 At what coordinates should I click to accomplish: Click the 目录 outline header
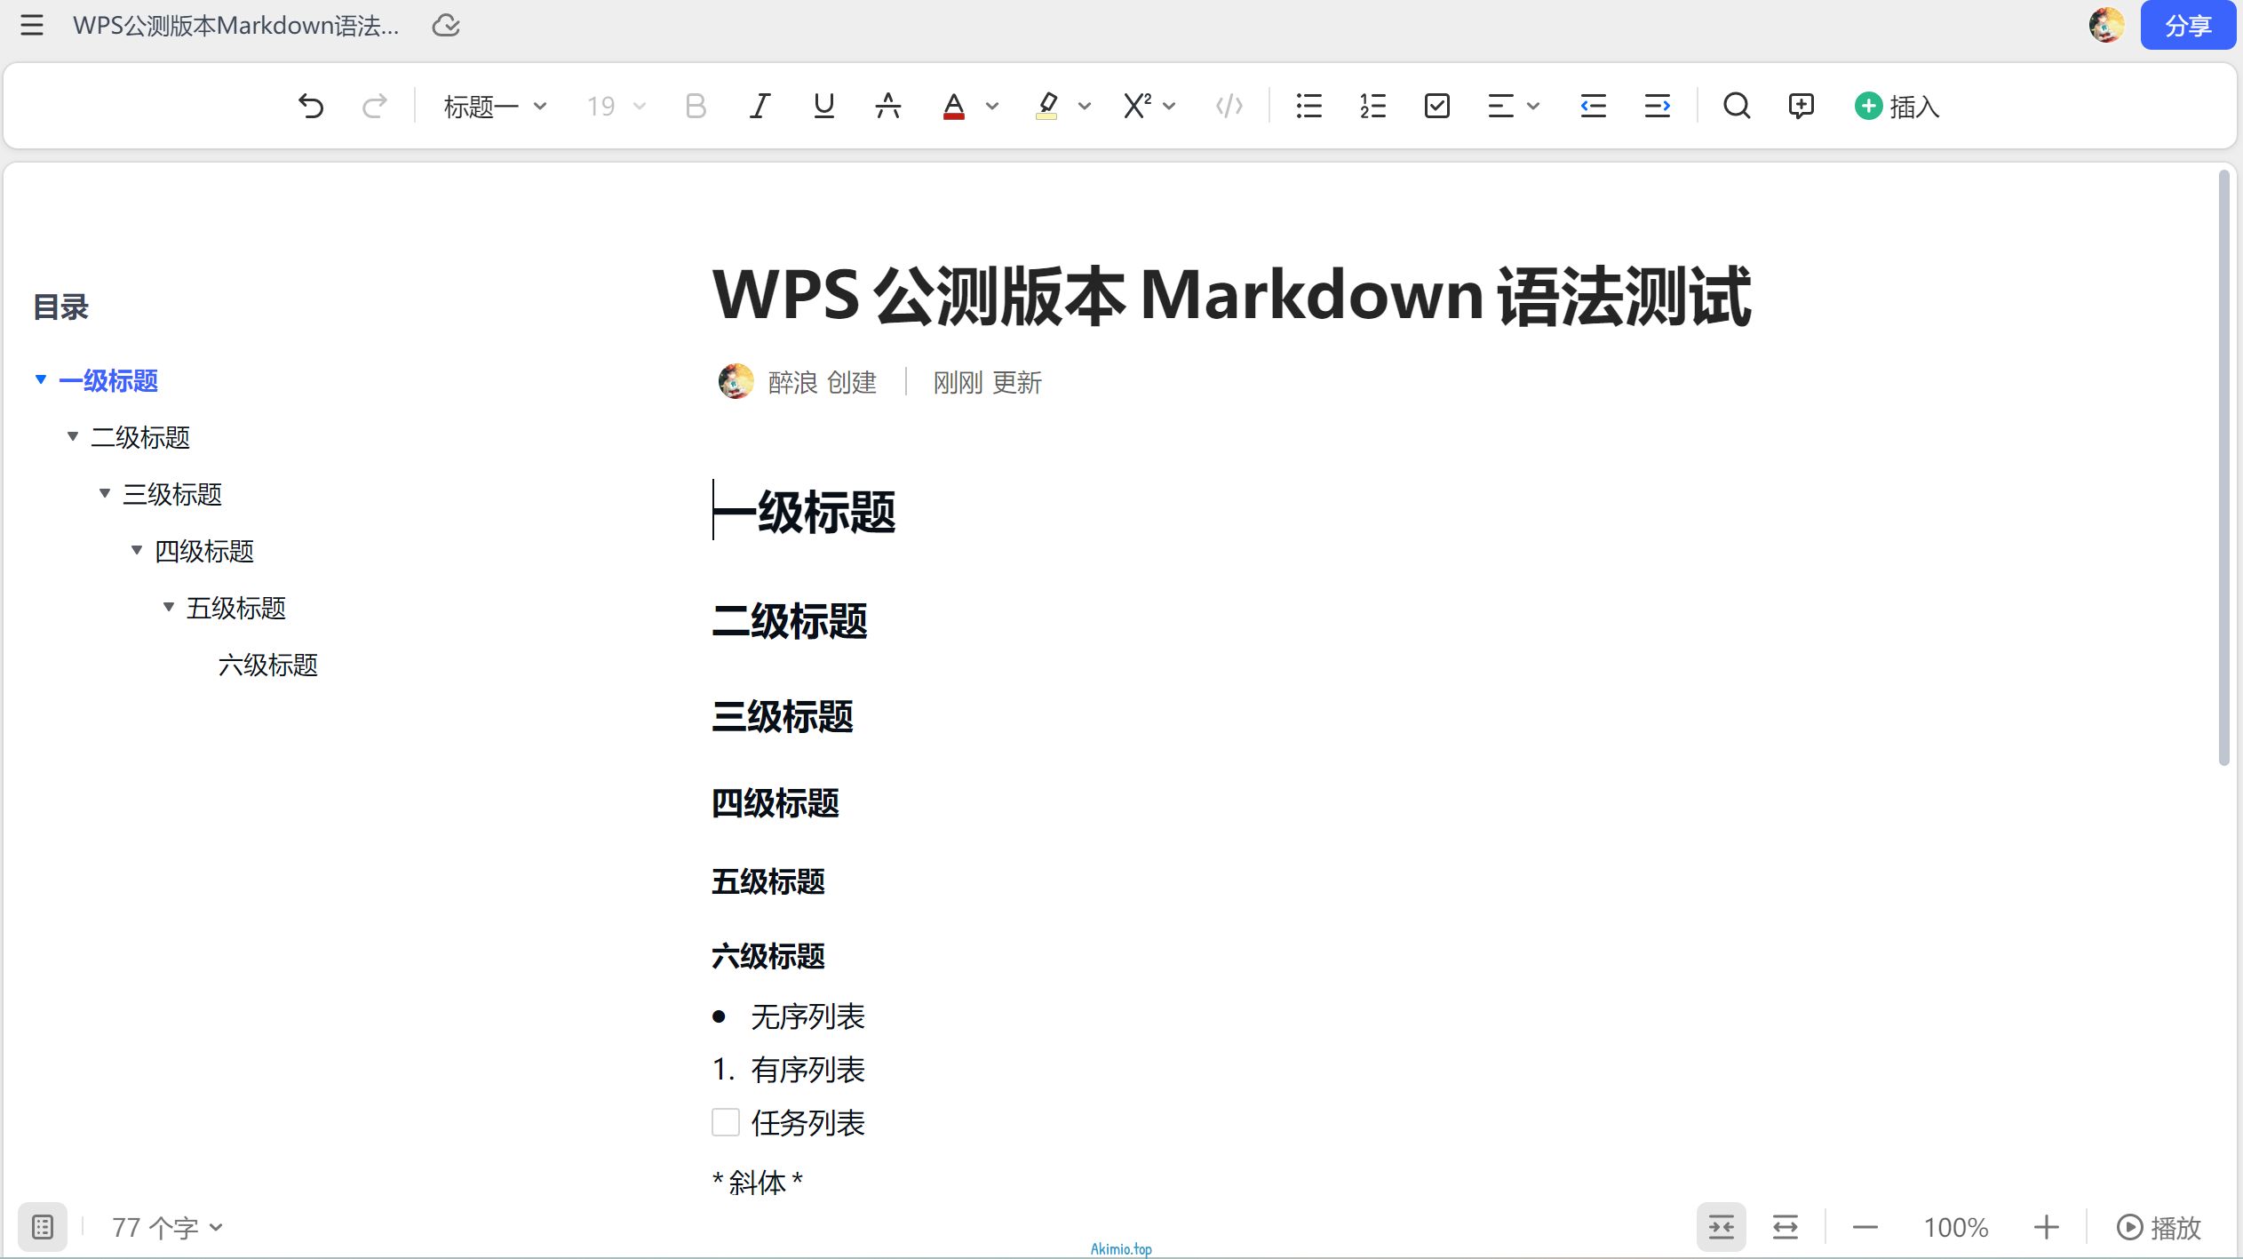[x=60, y=307]
